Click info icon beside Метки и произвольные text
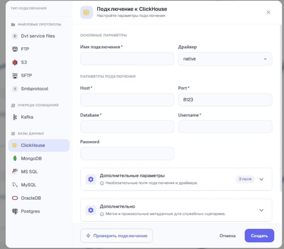This screenshot has width=284, height=249. (x=102, y=214)
